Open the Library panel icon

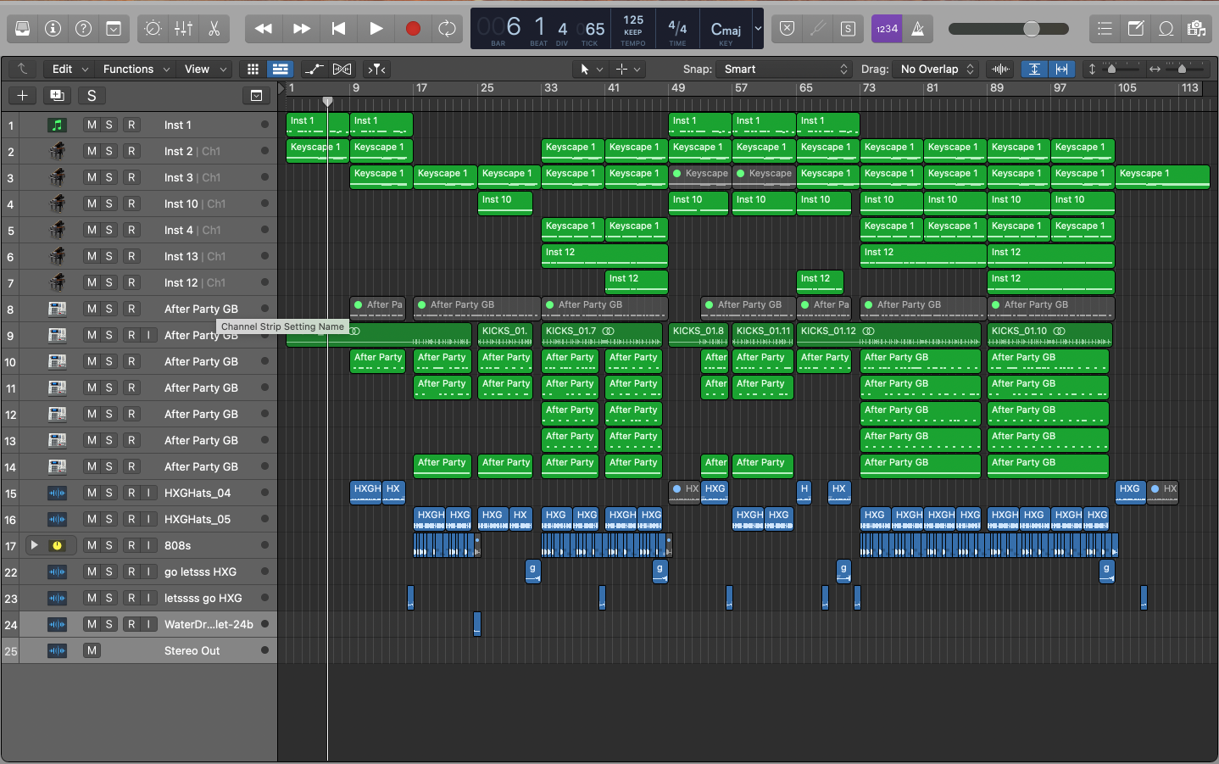tap(23, 28)
